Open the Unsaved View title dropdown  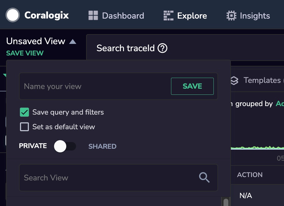click(x=36, y=41)
